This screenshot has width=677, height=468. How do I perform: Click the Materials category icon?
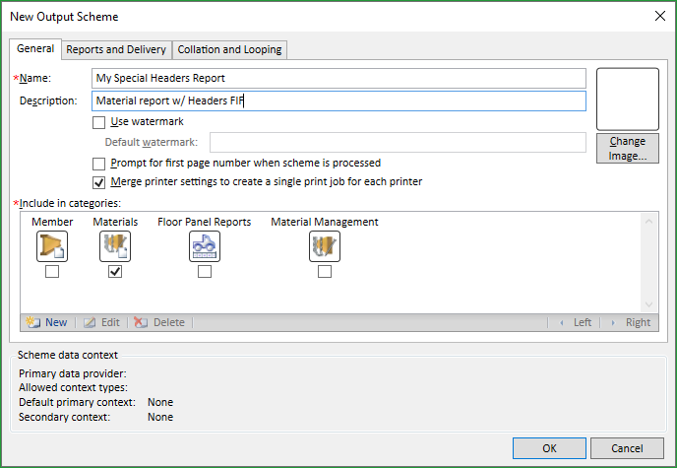[x=115, y=246]
